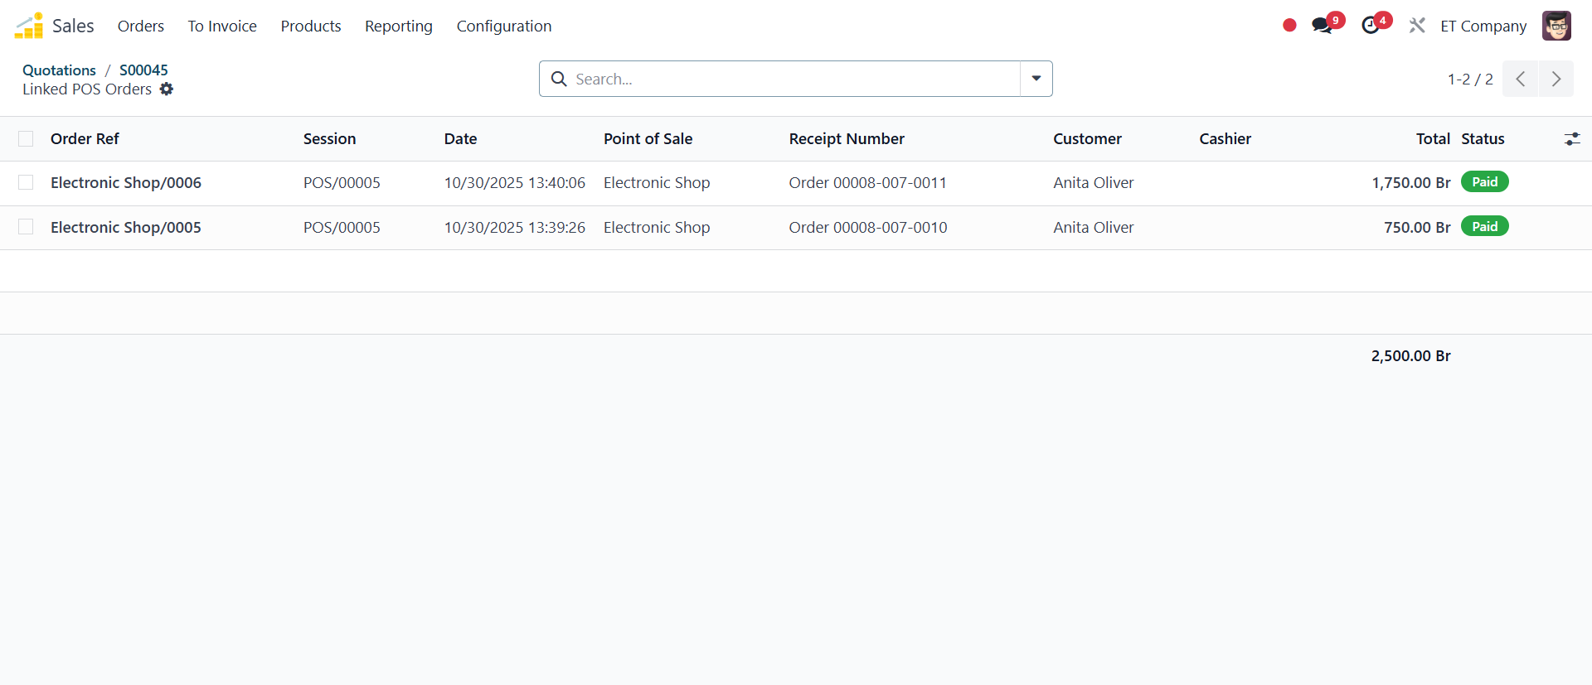Click the next page arrow button
Image resolution: width=1592 pixels, height=685 pixels.
1556,79
